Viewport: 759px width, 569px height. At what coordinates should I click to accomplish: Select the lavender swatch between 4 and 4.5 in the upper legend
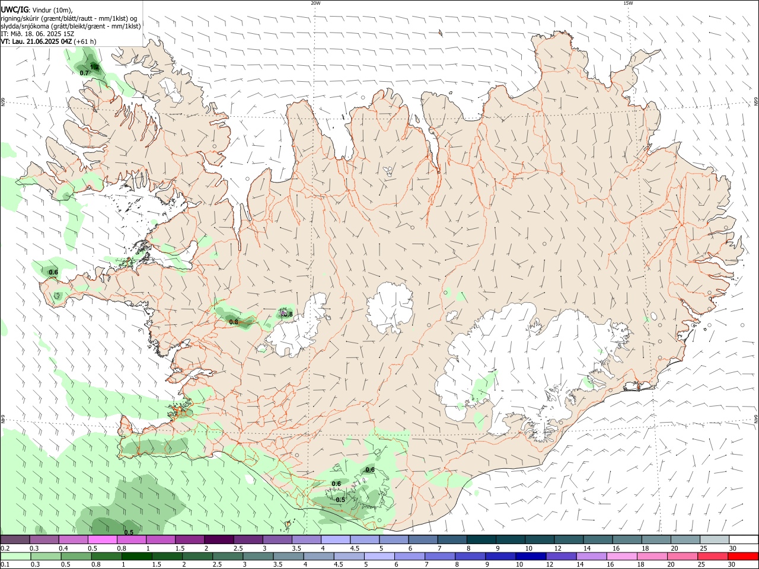336,539
